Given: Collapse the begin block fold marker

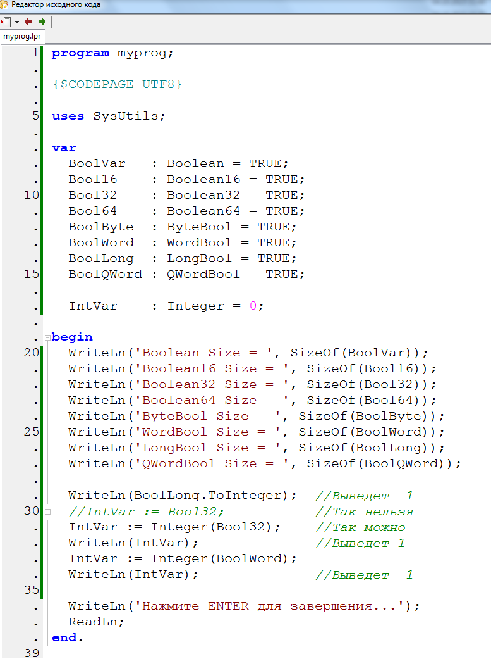Looking at the screenshot, I should 47,337.
